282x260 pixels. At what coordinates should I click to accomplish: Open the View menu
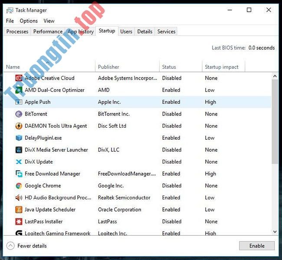coord(49,21)
